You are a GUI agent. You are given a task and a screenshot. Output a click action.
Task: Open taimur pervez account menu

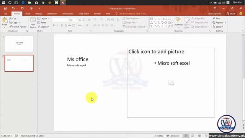[216, 14]
